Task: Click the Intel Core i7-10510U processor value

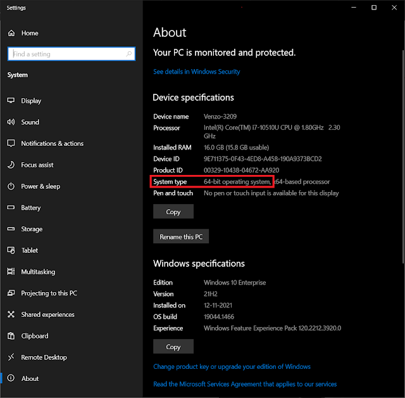Action: [x=271, y=132]
